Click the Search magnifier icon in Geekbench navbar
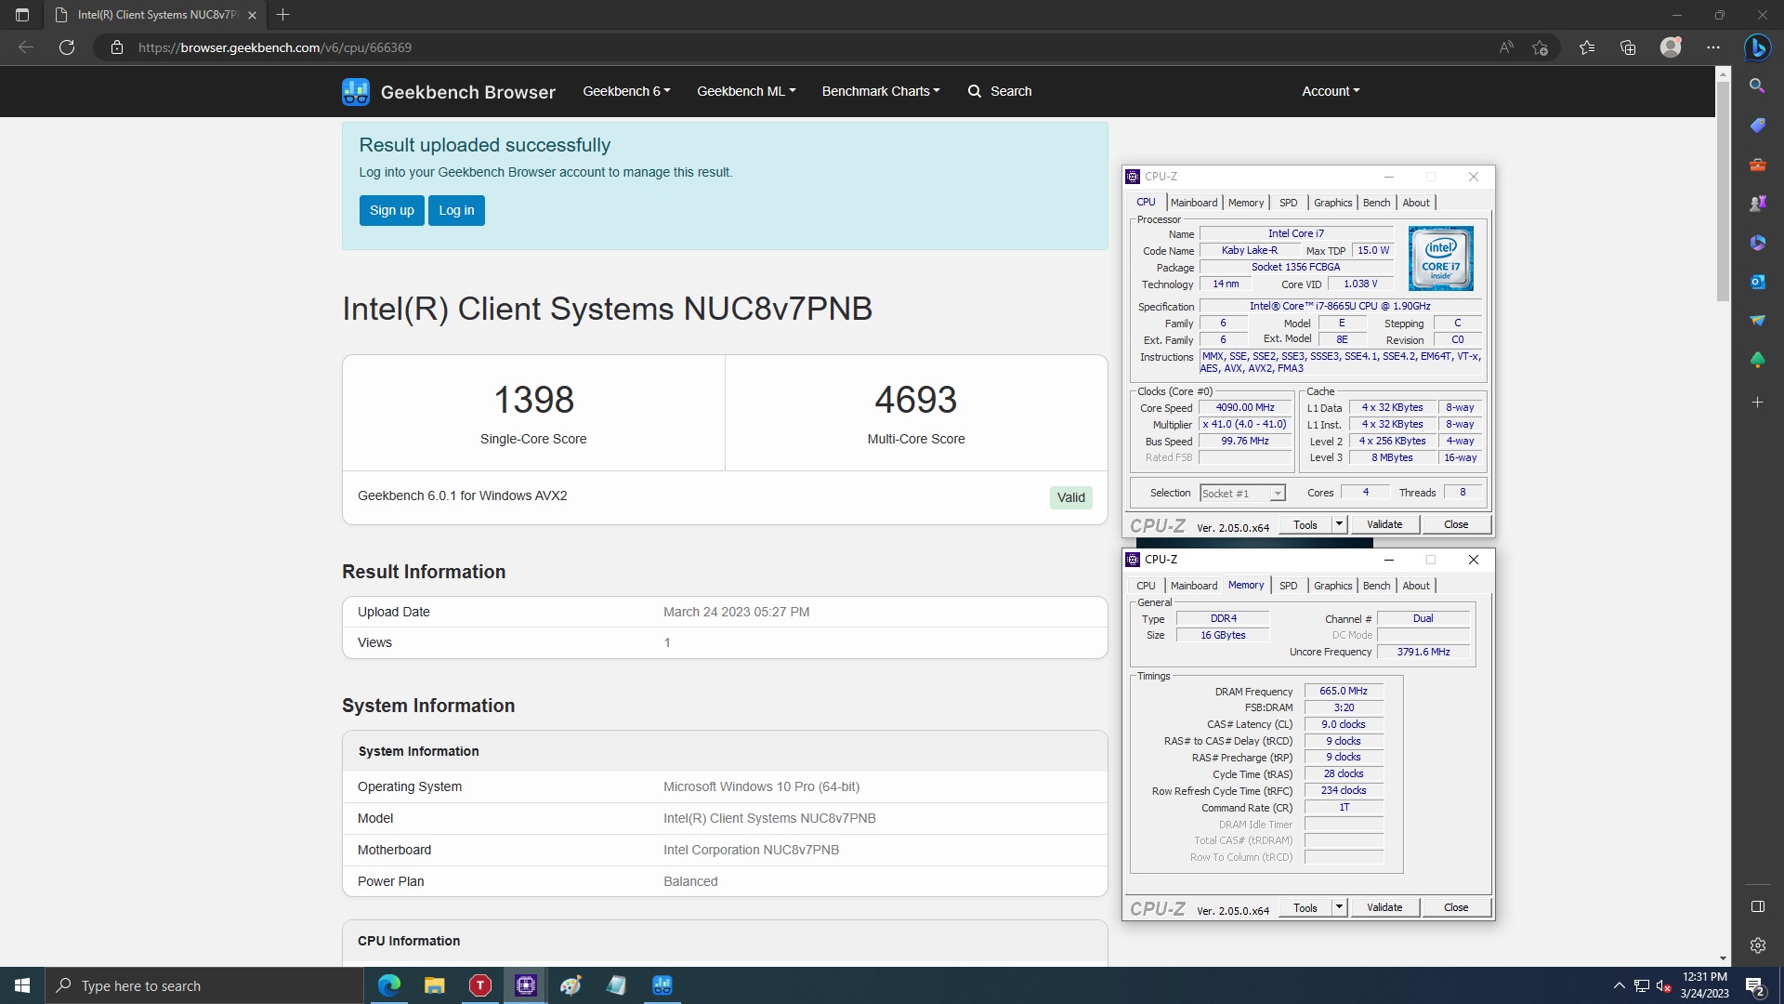1784x1004 pixels. tap(974, 91)
